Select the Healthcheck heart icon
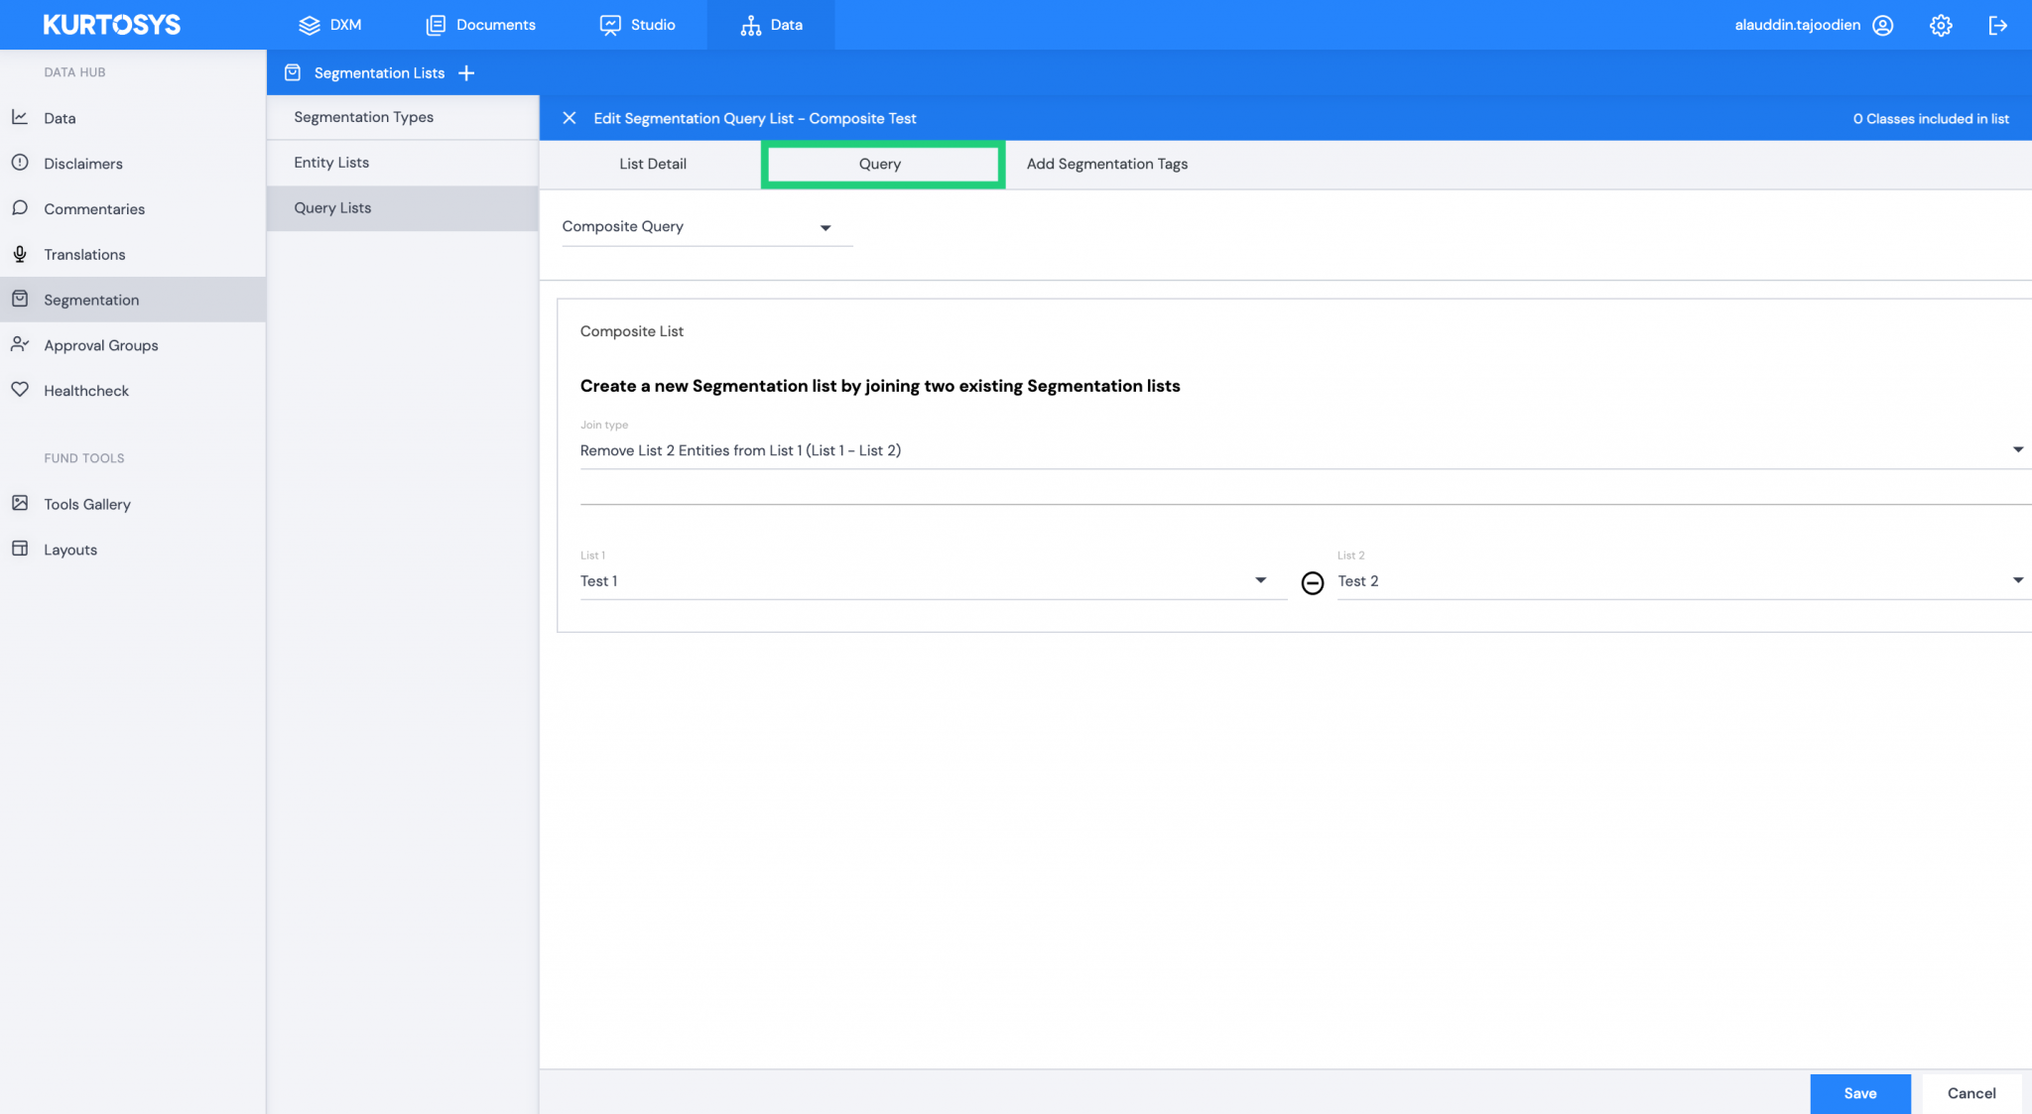Image resolution: width=2032 pixels, height=1114 pixels. [x=21, y=390]
